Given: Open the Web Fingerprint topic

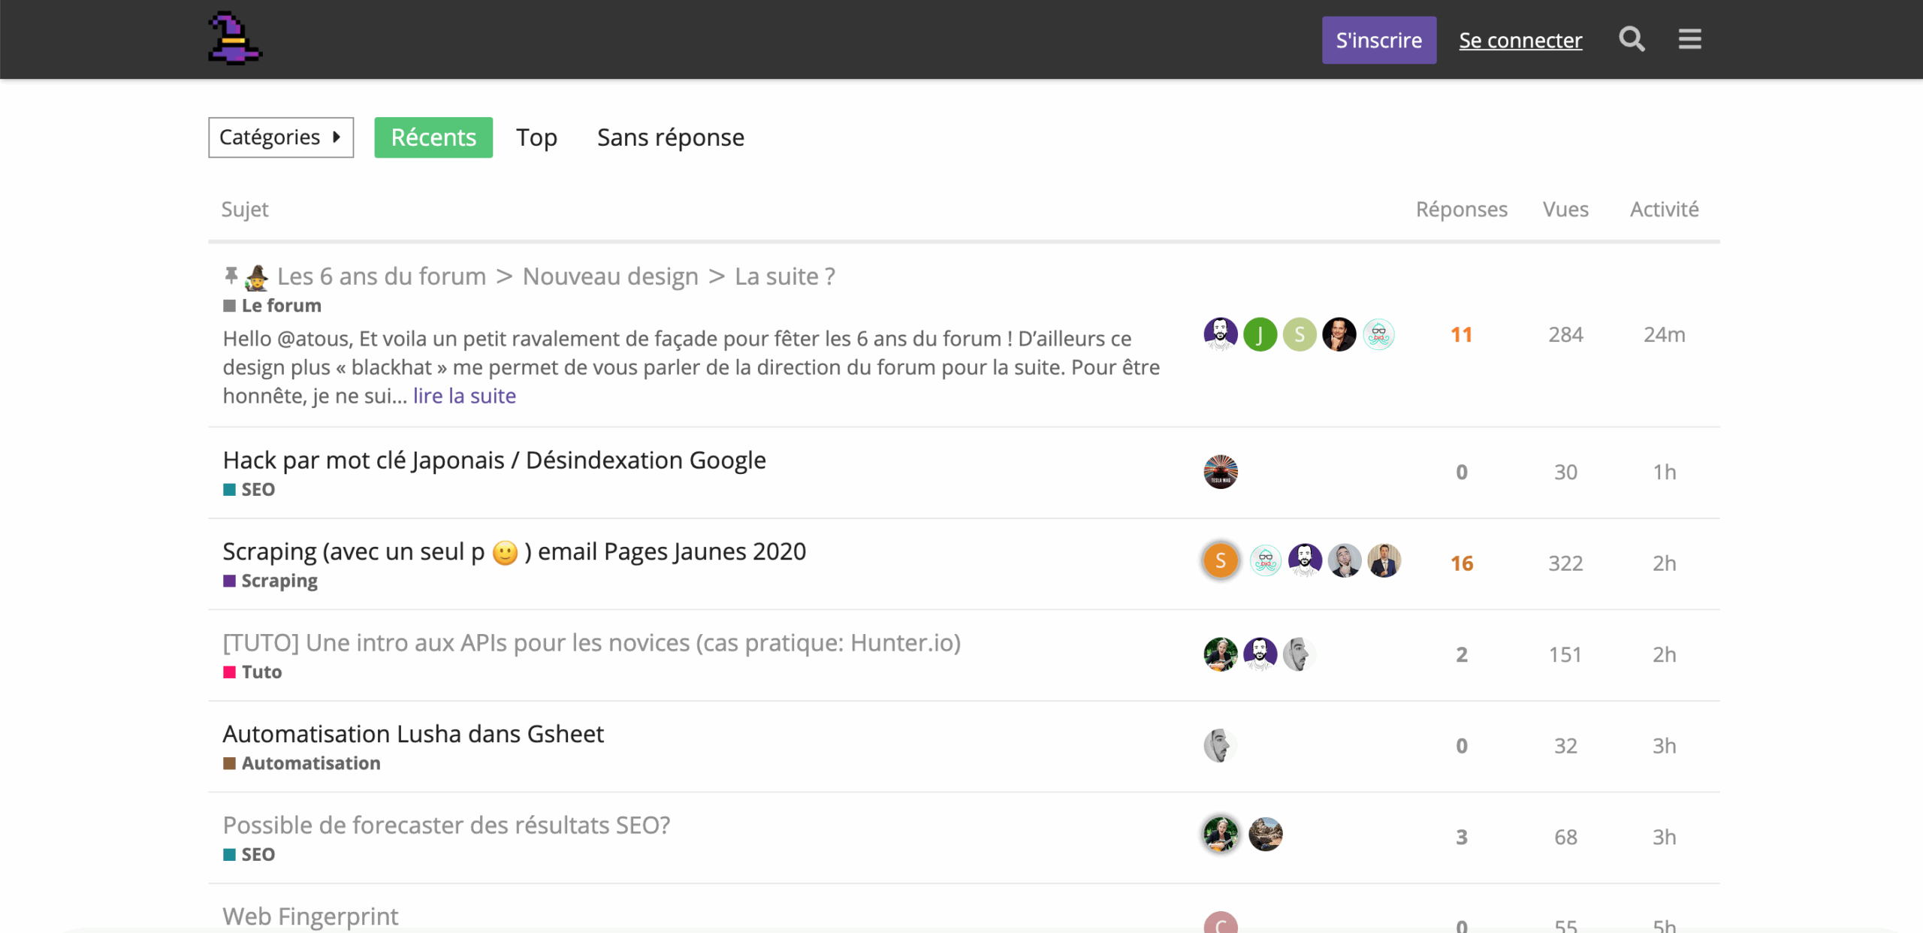Looking at the screenshot, I should (x=310, y=916).
